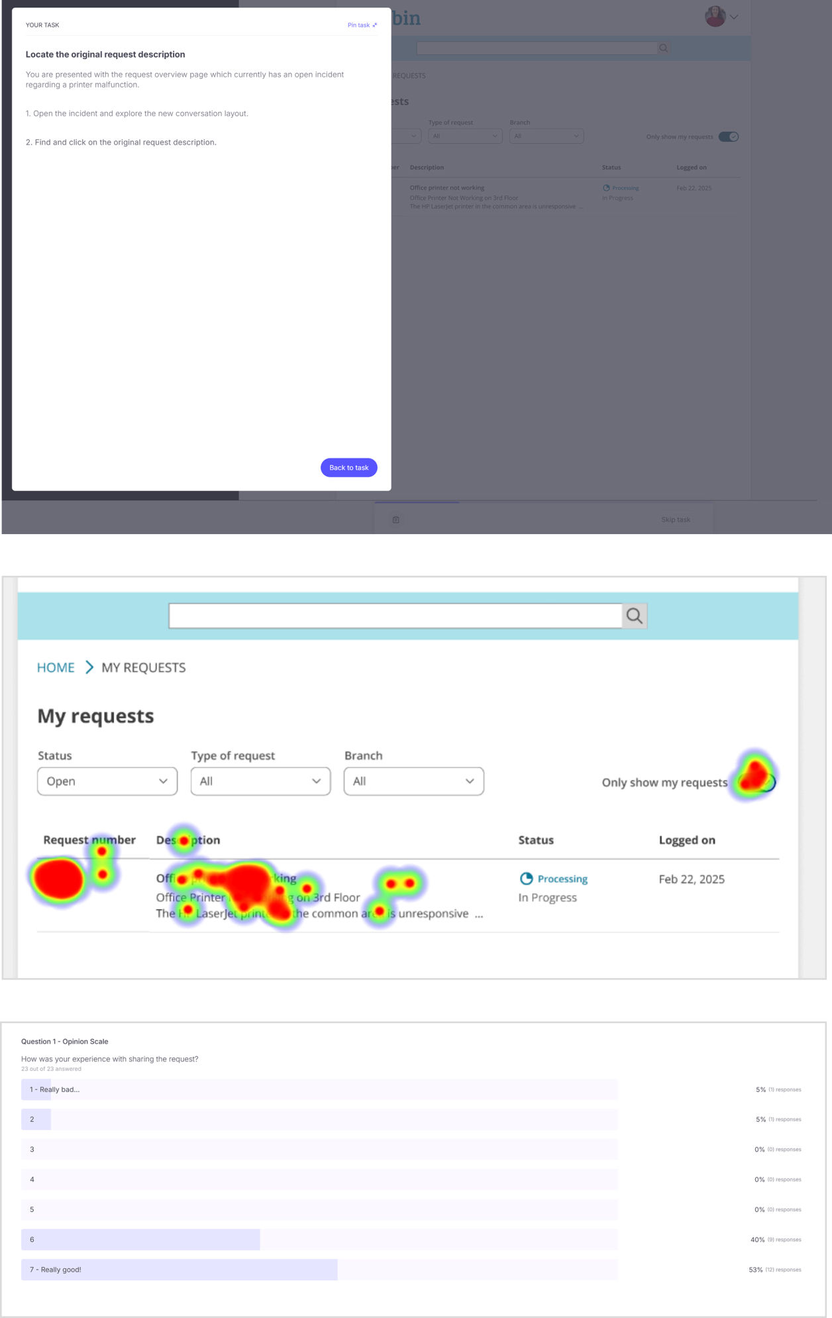Click the user avatar in dimmed header
832x1318 pixels.
click(x=715, y=17)
